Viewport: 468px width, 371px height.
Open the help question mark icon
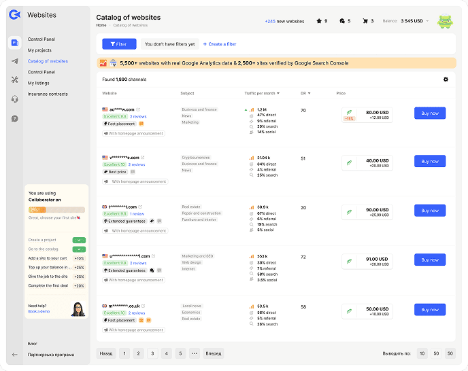(x=15, y=118)
